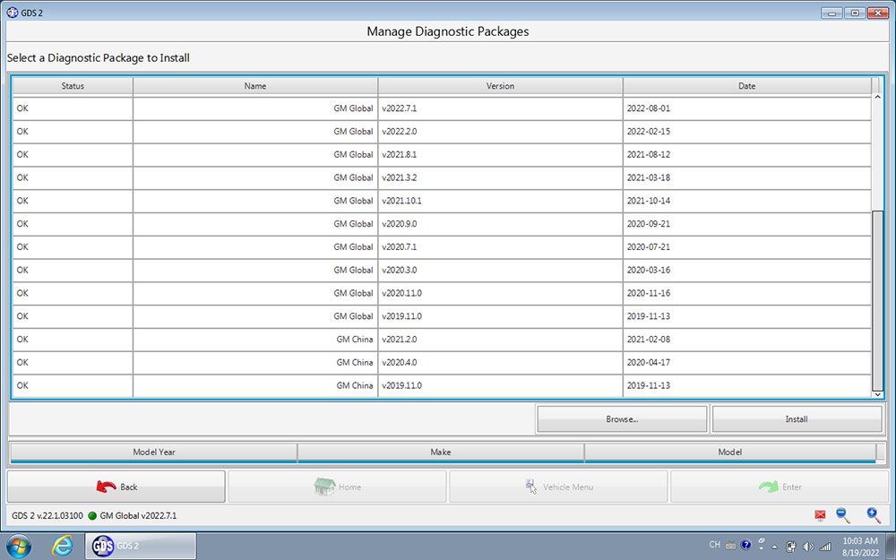Switch to the GDS 2 taskbar window

139,545
